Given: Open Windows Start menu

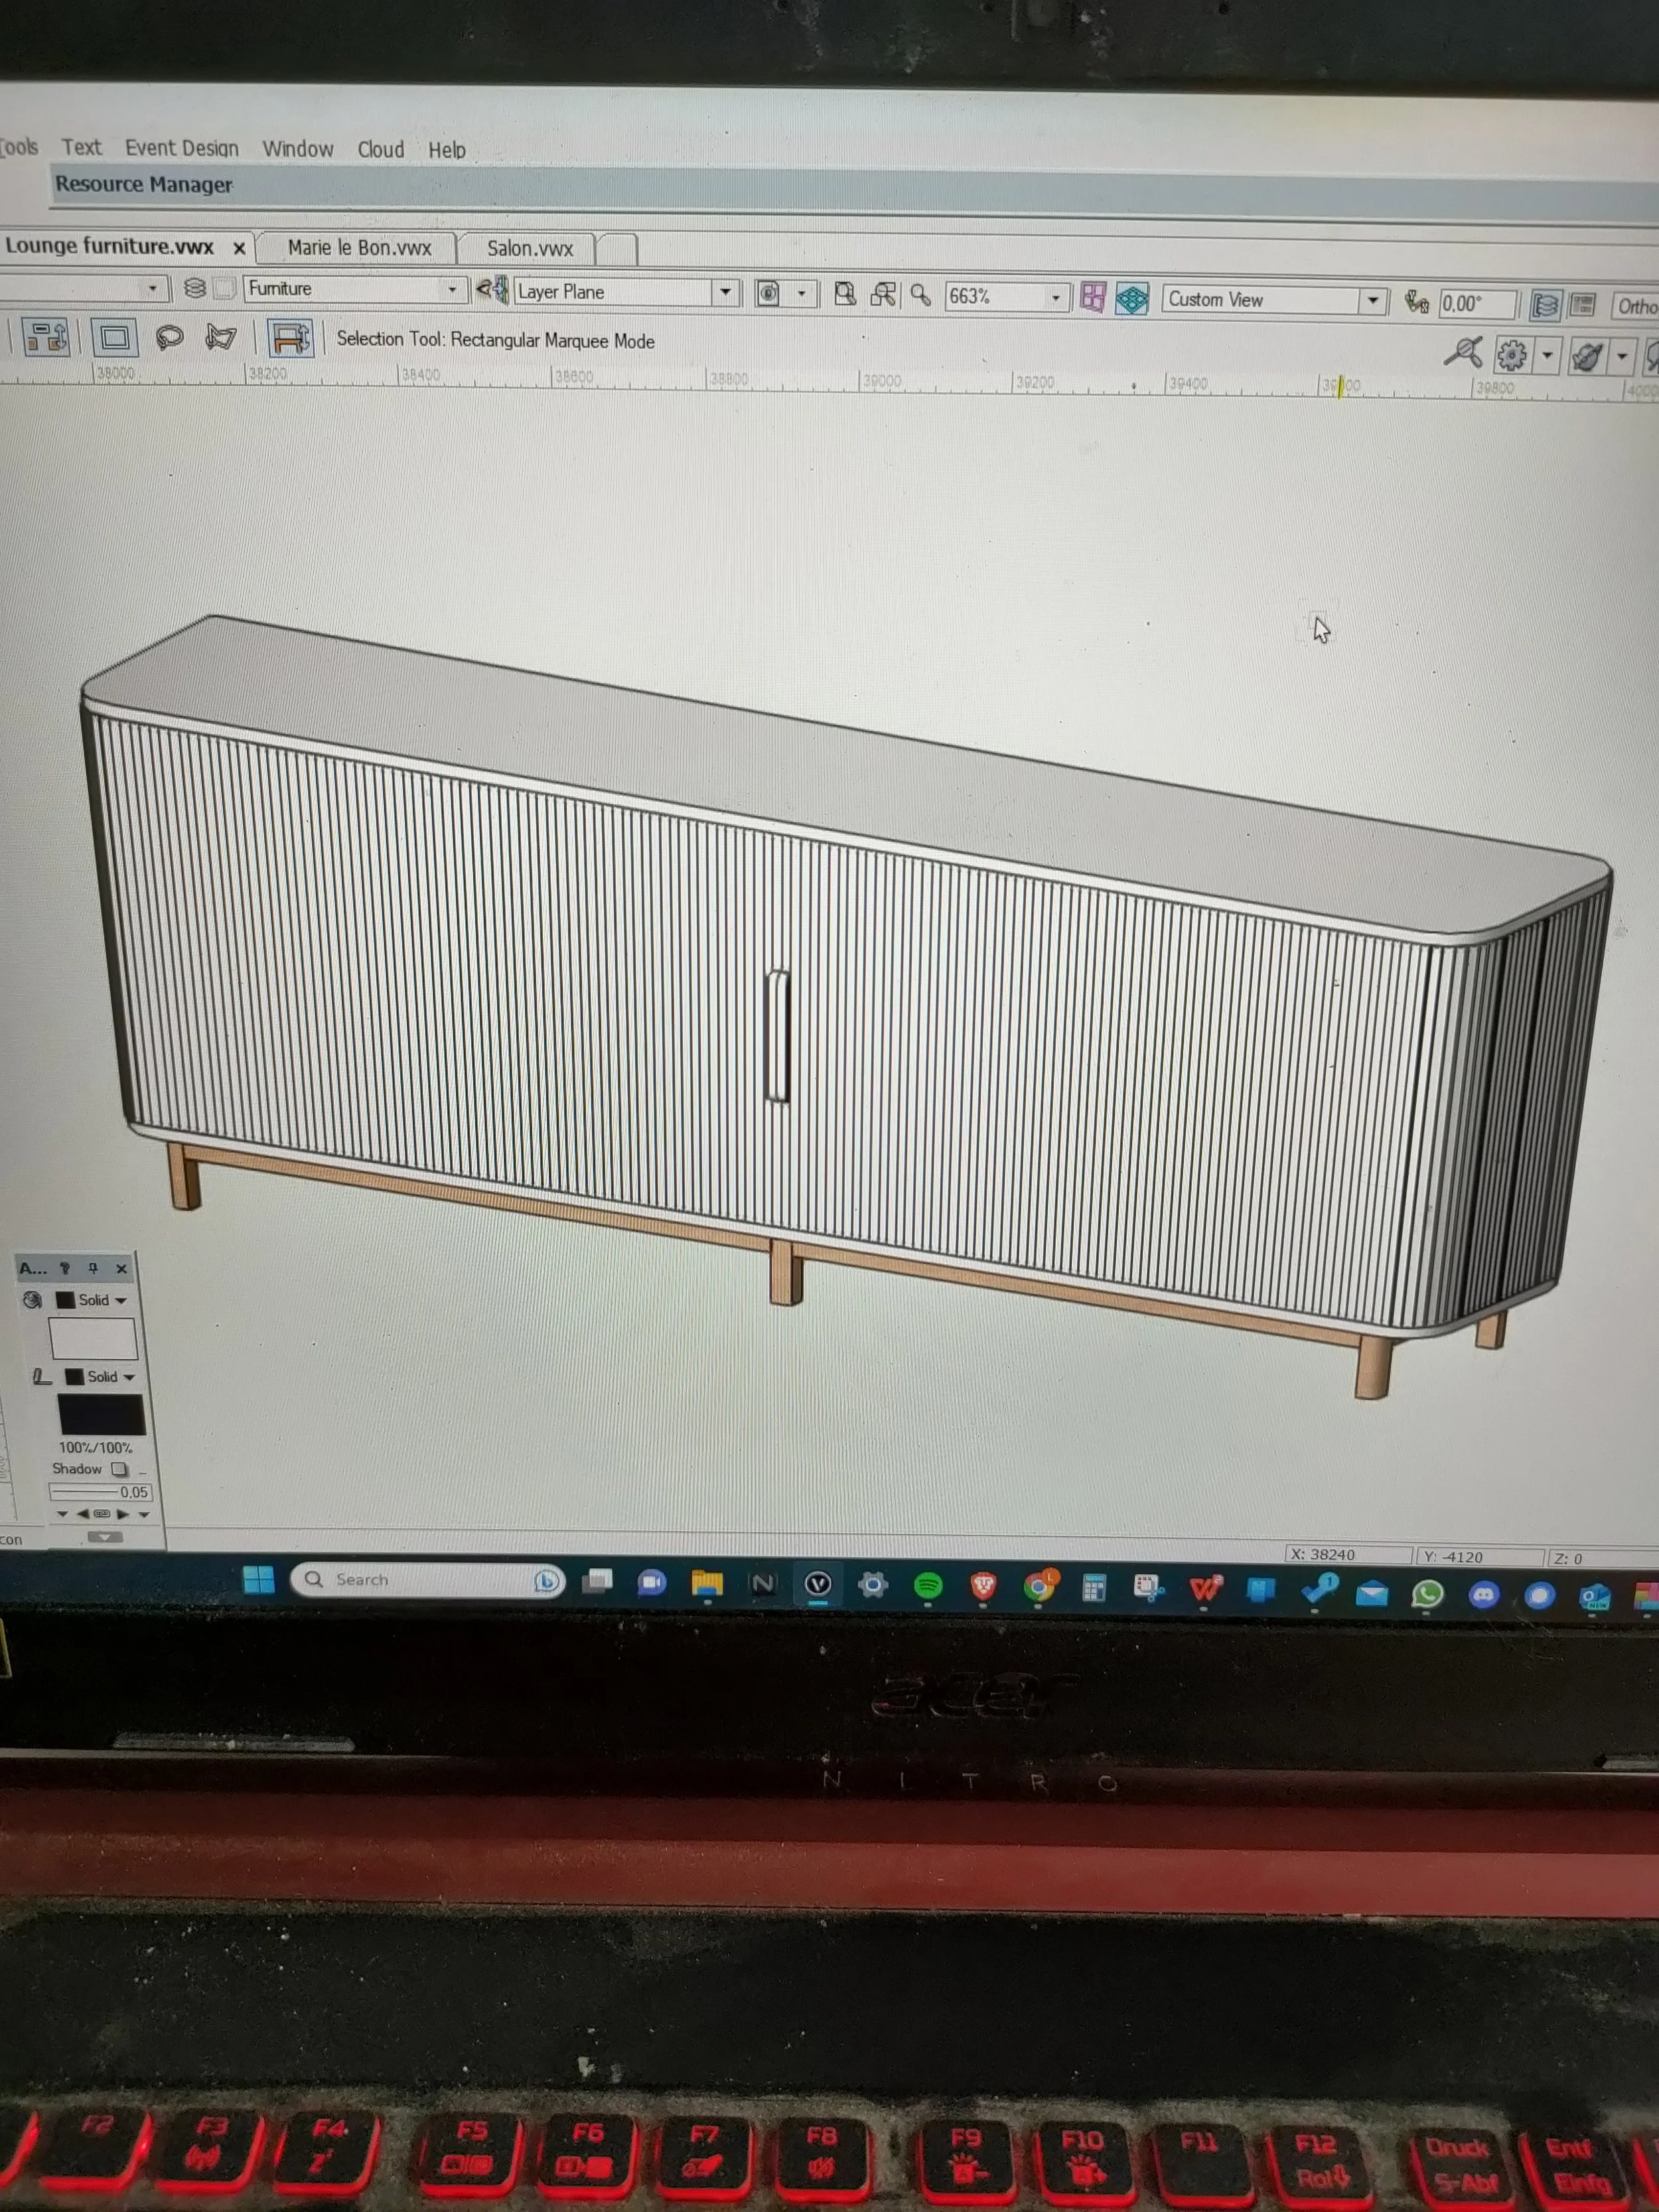Looking at the screenshot, I should tap(258, 1579).
